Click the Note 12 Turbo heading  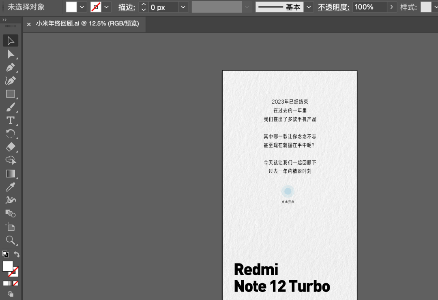click(282, 286)
